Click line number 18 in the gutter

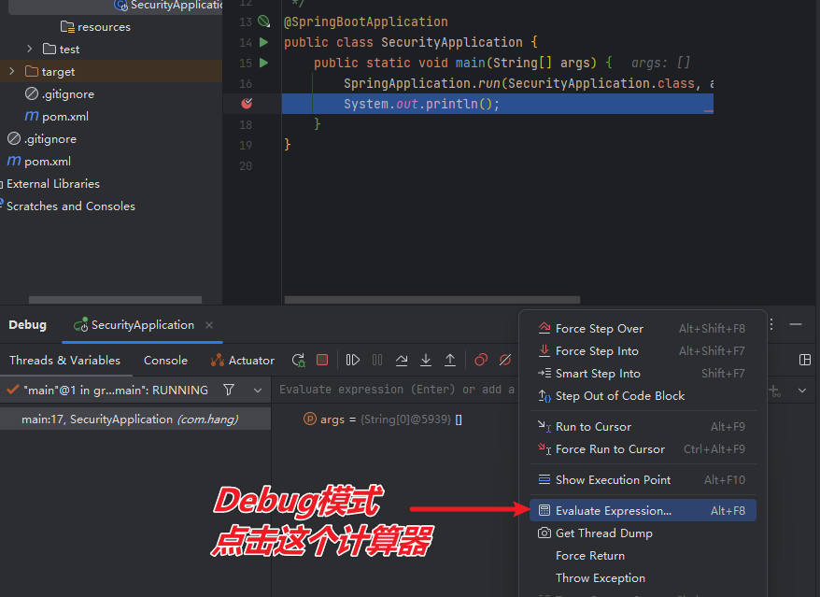[246, 124]
